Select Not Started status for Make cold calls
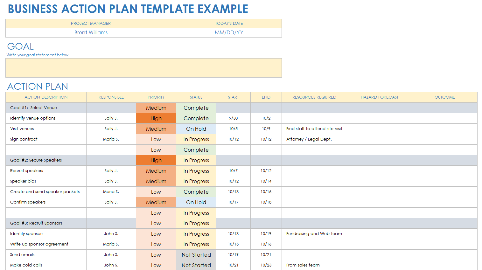 pyautogui.click(x=196, y=265)
